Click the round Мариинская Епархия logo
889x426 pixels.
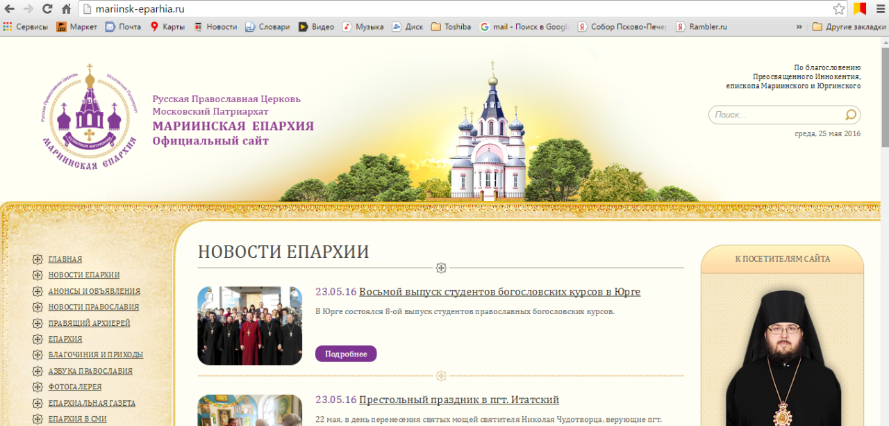(x=89, y=116)
